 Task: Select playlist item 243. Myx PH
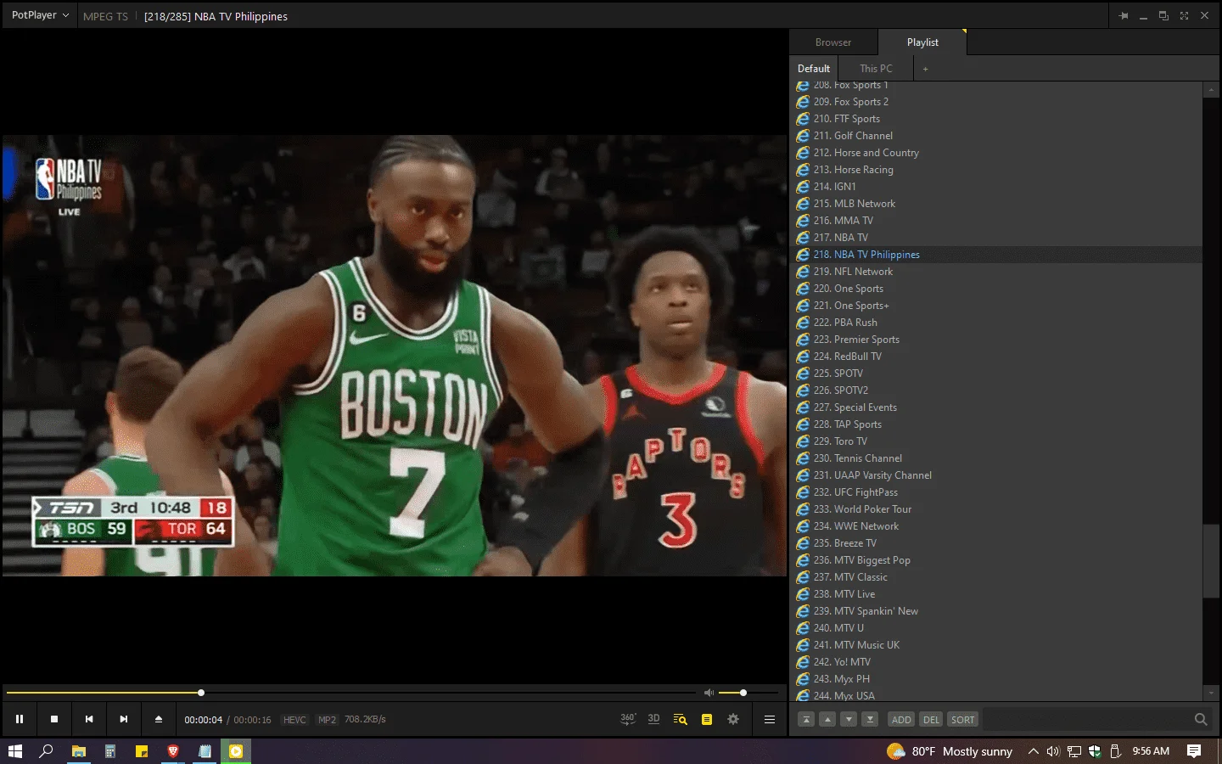[997, 679]
